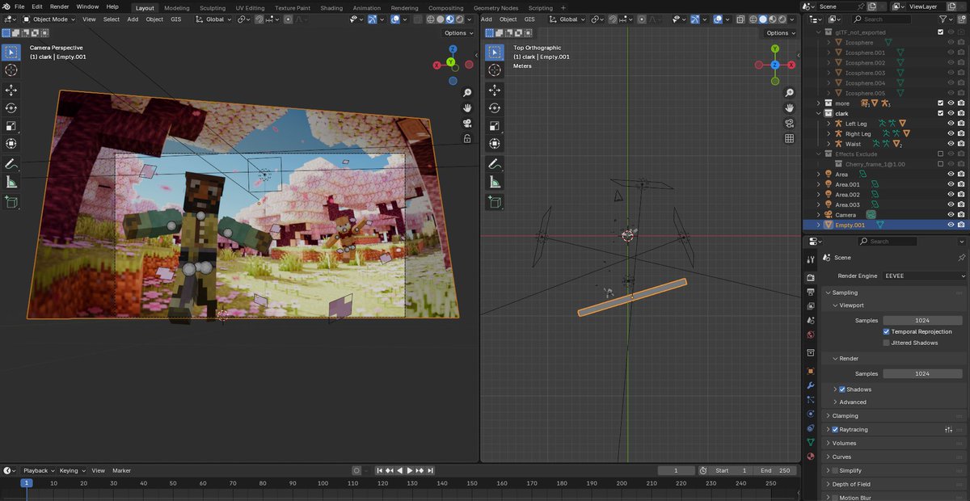This screenshot has width=970, height=501.
Task: Open Physics properties tab
Action: tap(811, 414)
